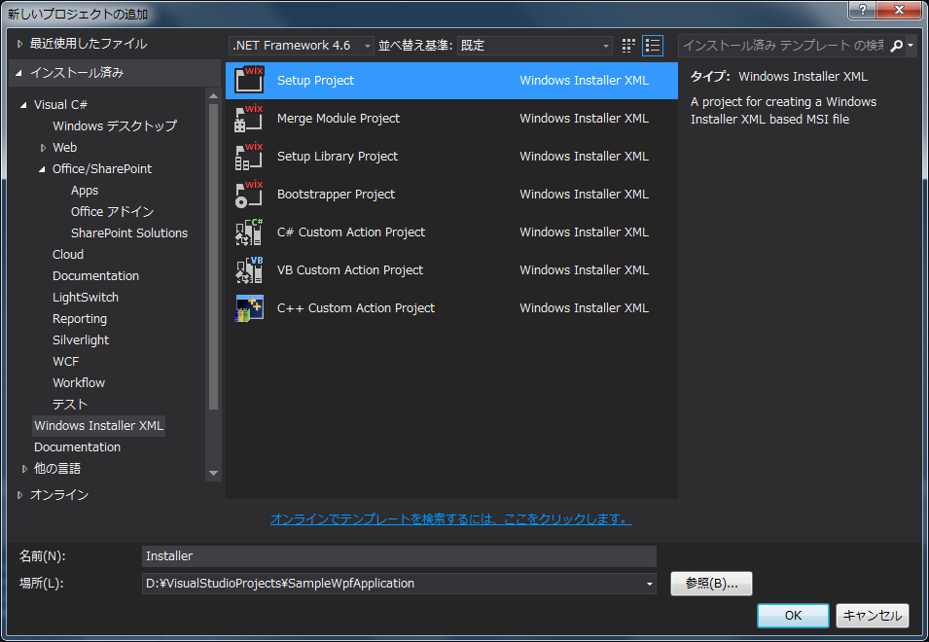Click the online template search link
929x642 pixels.
(450, 519)
